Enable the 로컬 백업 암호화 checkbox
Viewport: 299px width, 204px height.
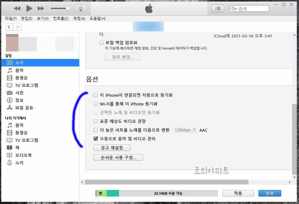tap(101, 42)
